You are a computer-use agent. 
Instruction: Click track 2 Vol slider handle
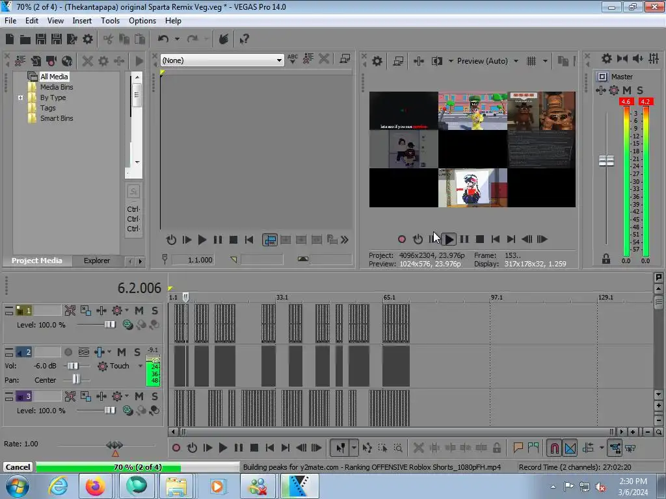[73, 366]
